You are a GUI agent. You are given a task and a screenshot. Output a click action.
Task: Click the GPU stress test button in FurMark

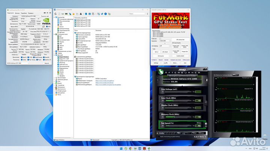pyautogui.click(x=180, y=40)
